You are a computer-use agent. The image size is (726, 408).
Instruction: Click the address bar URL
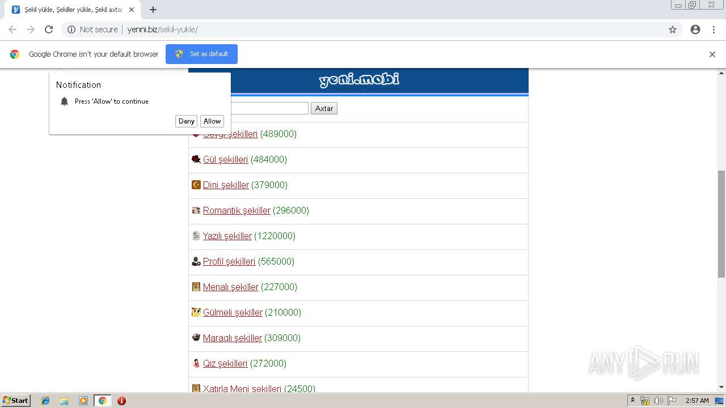pos(162,29)
